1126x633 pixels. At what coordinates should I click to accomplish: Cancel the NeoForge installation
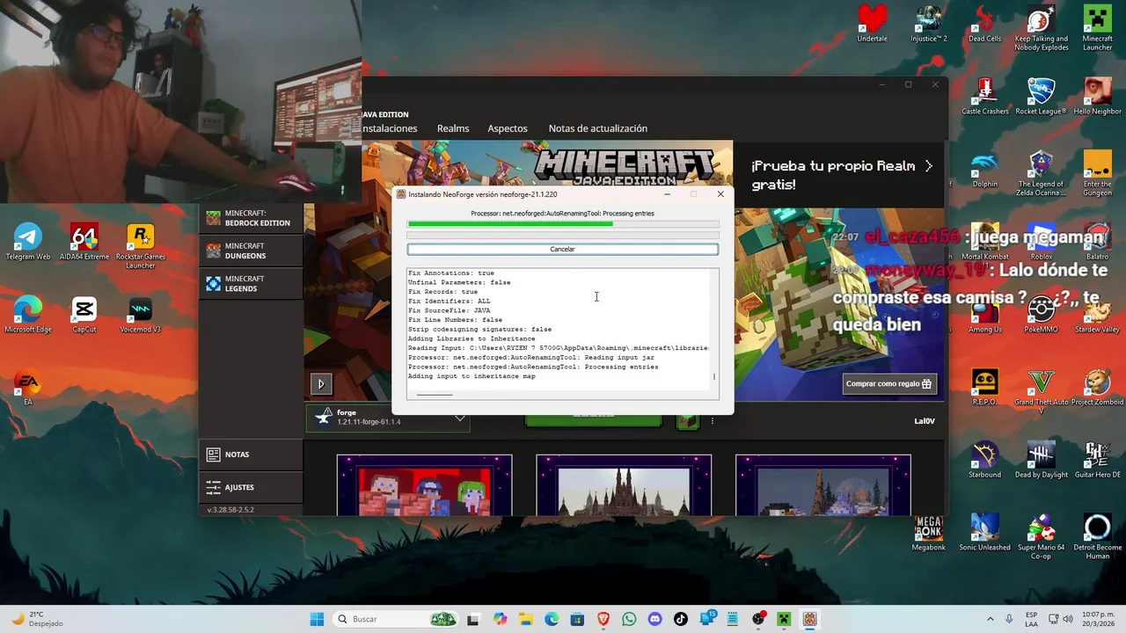[x=562, y=250]
